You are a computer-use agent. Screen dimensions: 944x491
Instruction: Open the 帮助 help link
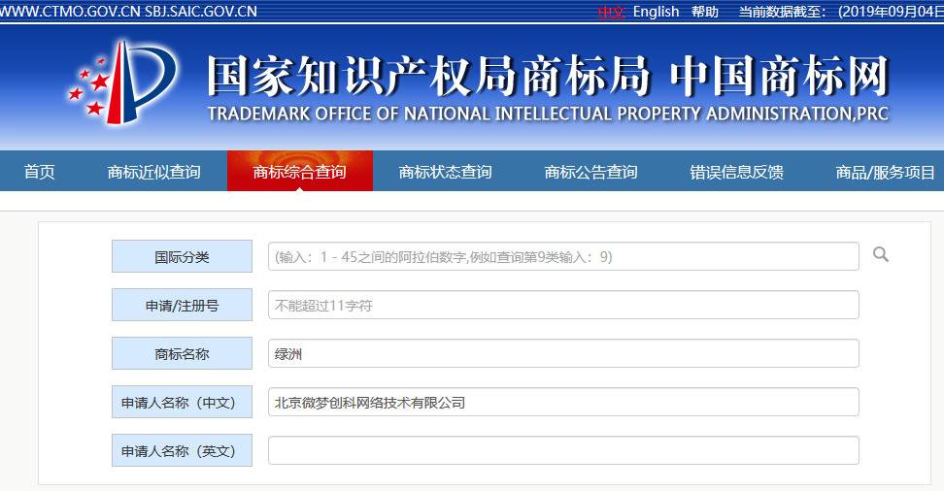[x=705, y=12]
